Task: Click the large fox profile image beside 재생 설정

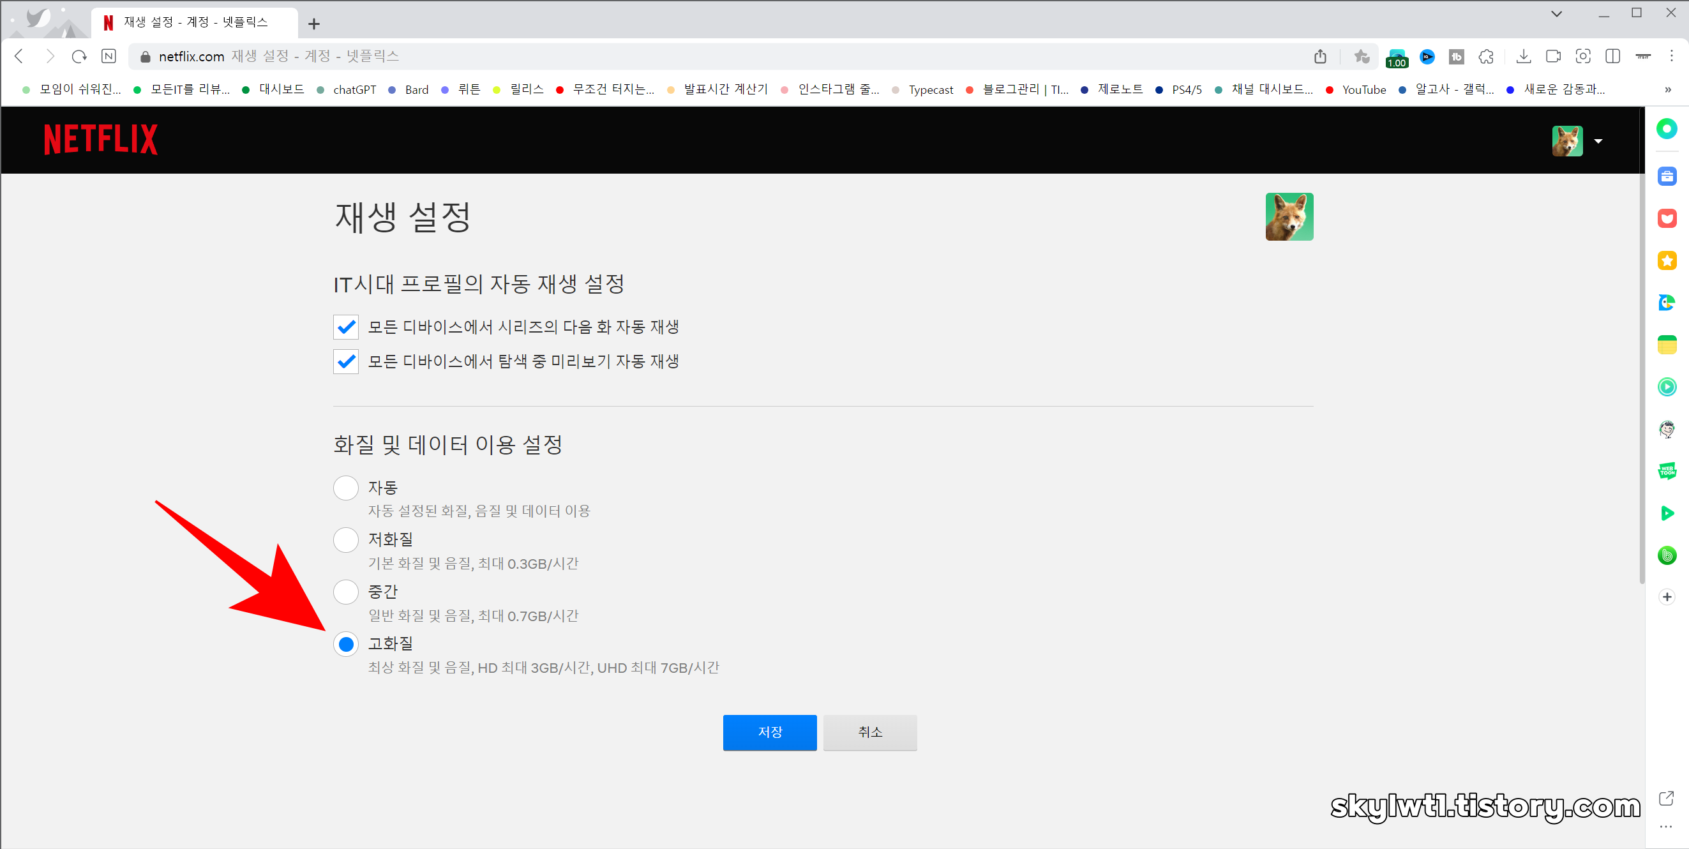Action: pyautogui.click(x=1289, y=216)
